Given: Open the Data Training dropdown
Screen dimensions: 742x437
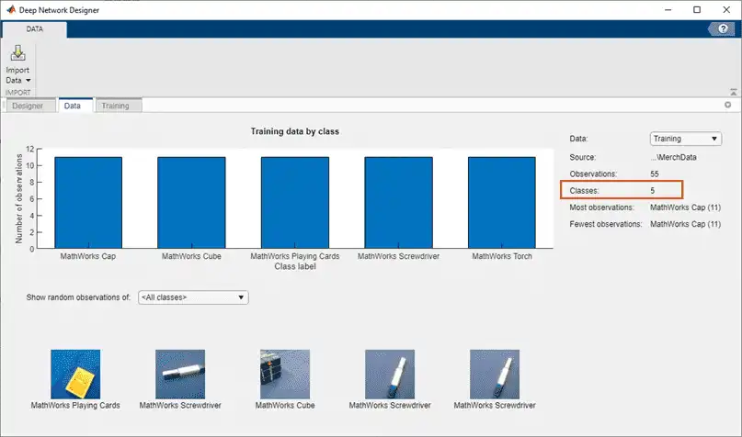Looking at the screenshot, I should coord(685,139).
